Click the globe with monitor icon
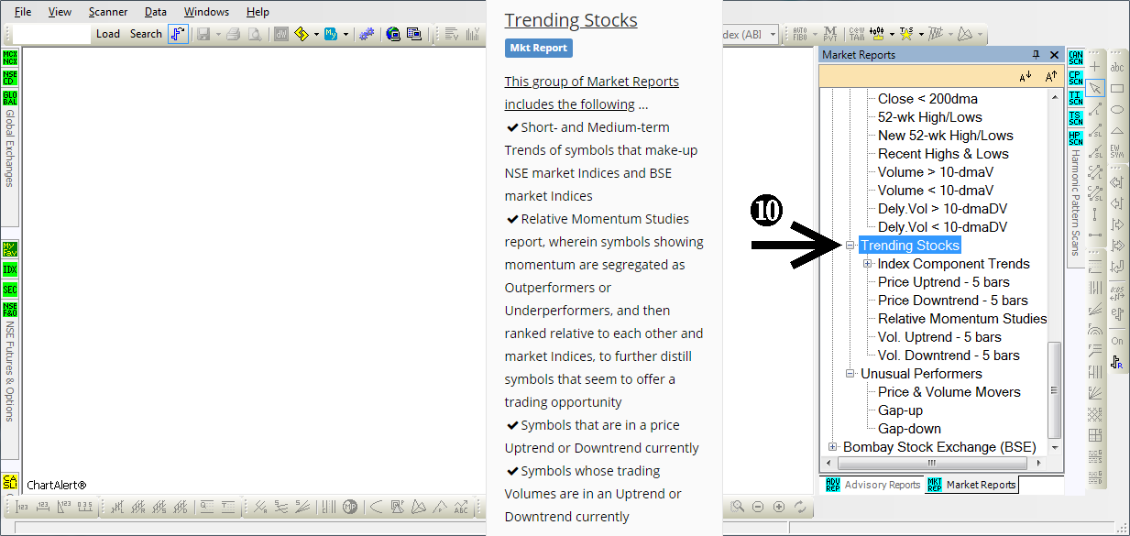 394,34
